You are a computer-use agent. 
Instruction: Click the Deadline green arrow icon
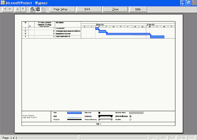130,120
